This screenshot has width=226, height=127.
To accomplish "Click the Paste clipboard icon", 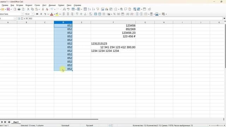I will 36,9.
